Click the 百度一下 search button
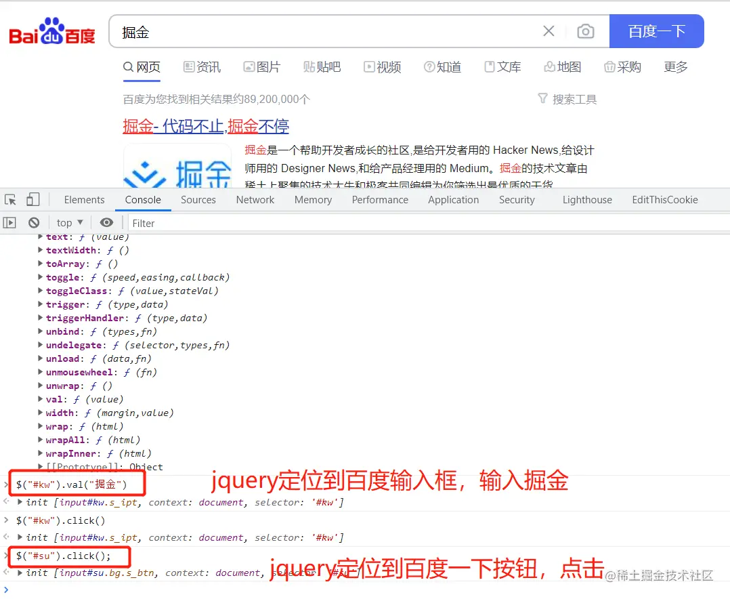 [656, 31]
